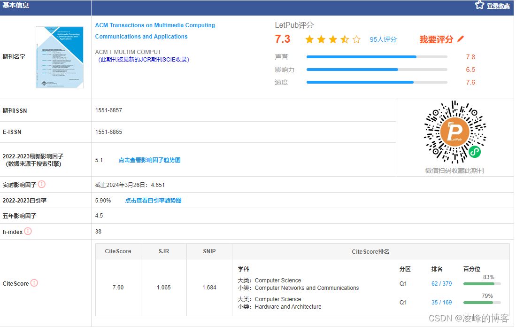Image resolution: width=516 pixels, height=327 pixels.
Task: Click the 基本信息 section header
Action: coord(16,5)
